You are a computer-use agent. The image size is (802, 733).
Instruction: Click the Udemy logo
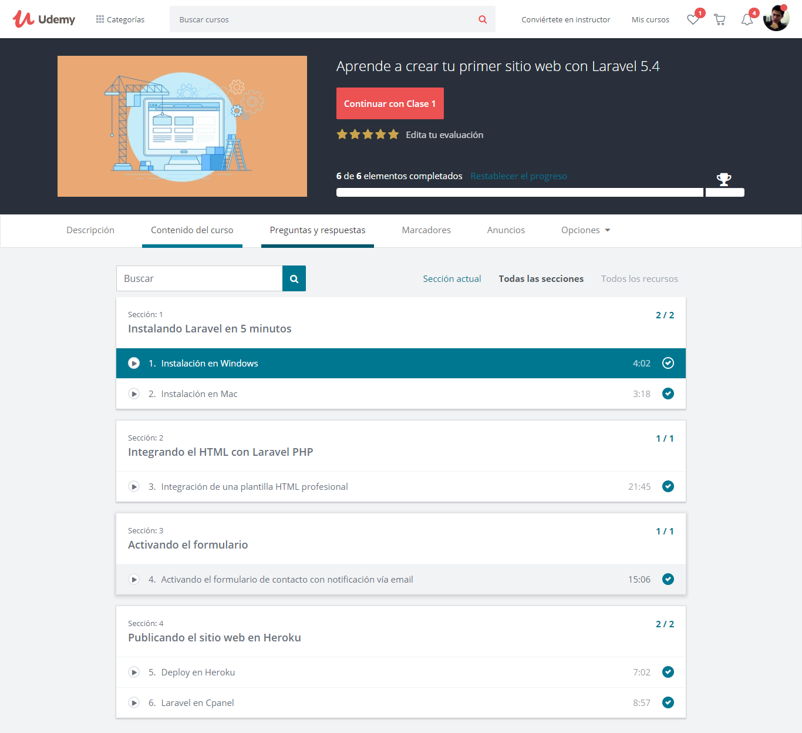pos(44,19)
